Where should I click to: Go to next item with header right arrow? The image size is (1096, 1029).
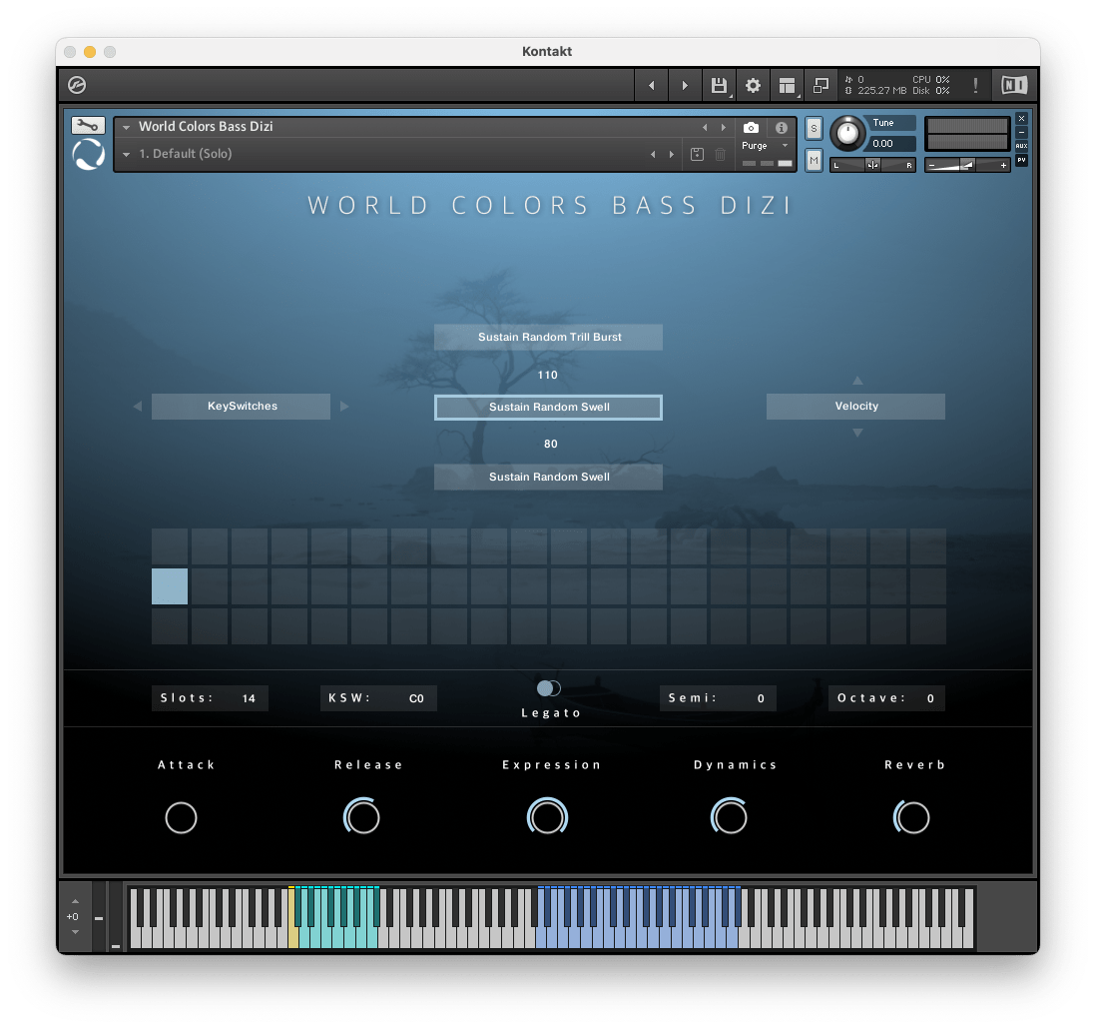coord(685,85)
